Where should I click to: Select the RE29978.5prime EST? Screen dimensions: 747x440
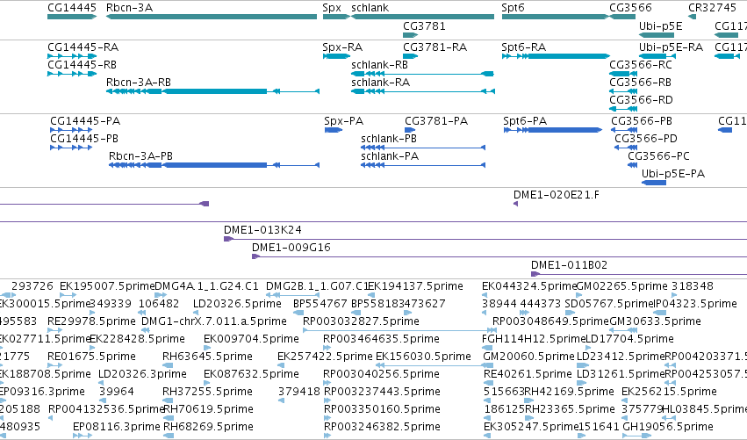click(x=54, y=330)
